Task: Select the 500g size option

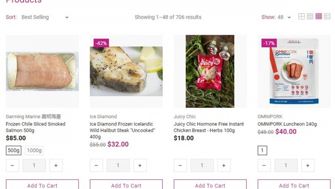Action: pyautogui.click(x=14, y=150)
